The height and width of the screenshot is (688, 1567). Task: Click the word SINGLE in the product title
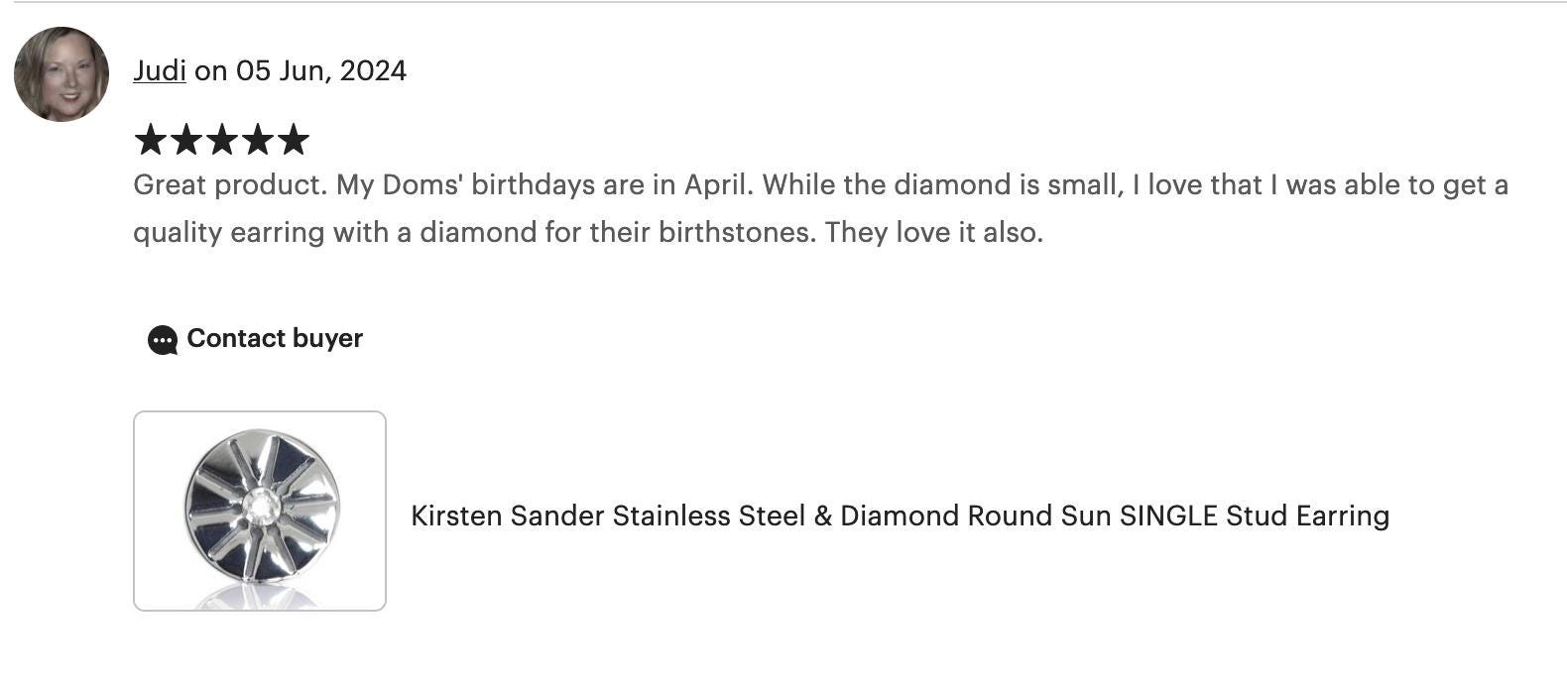click(x=1168, y=516)
